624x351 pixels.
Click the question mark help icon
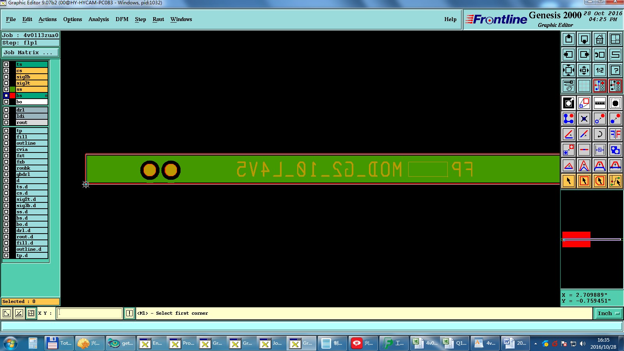(x=615, y=70)
